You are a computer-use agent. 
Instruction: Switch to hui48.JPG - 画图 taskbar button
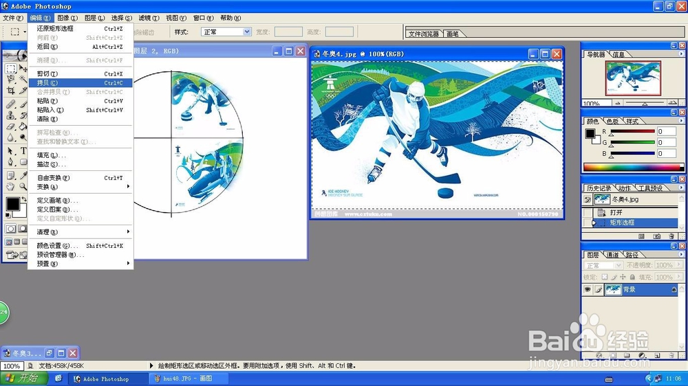[188, 378]
